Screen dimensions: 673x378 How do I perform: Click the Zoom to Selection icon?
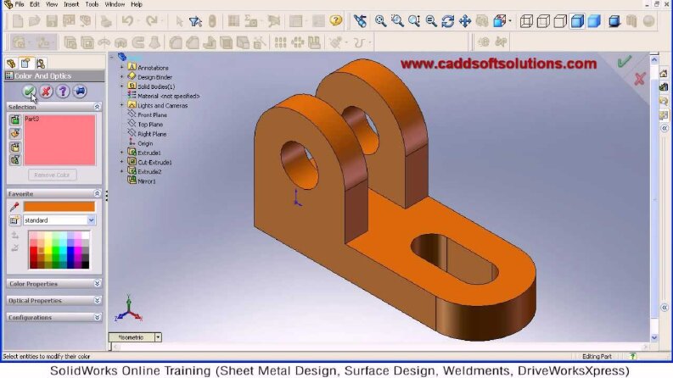click(x=431, y=20)
